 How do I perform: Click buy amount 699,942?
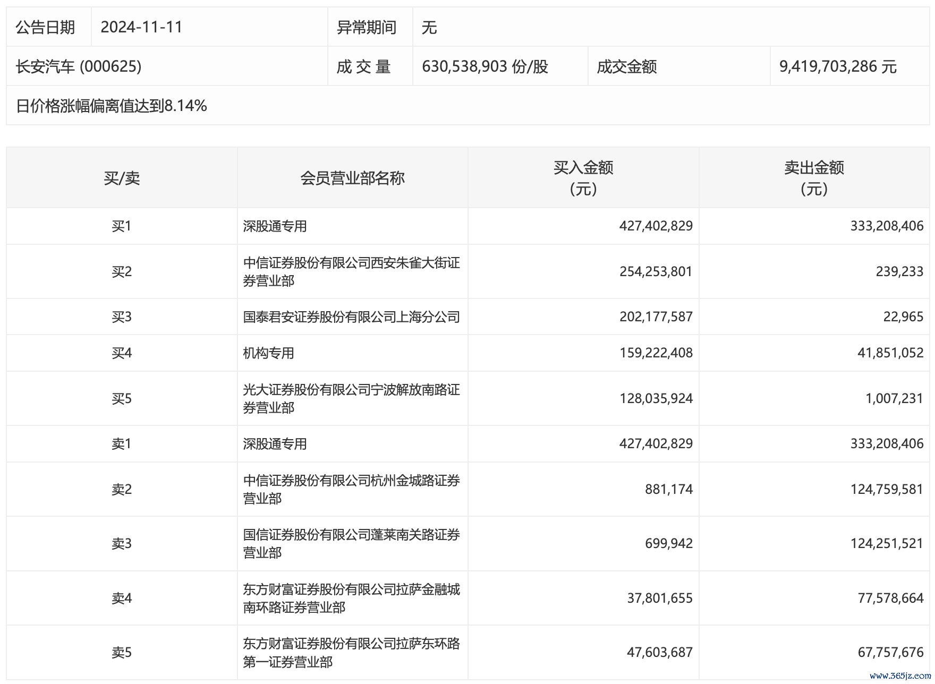click(669, 543)
